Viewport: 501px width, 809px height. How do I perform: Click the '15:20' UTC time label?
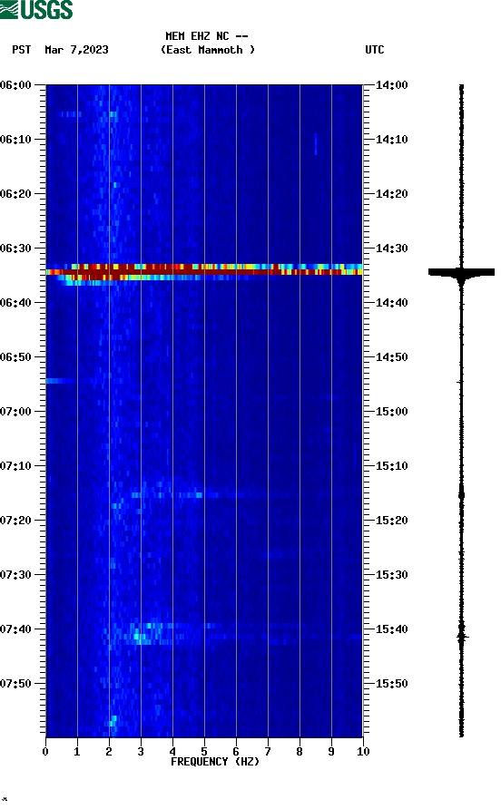391,521
